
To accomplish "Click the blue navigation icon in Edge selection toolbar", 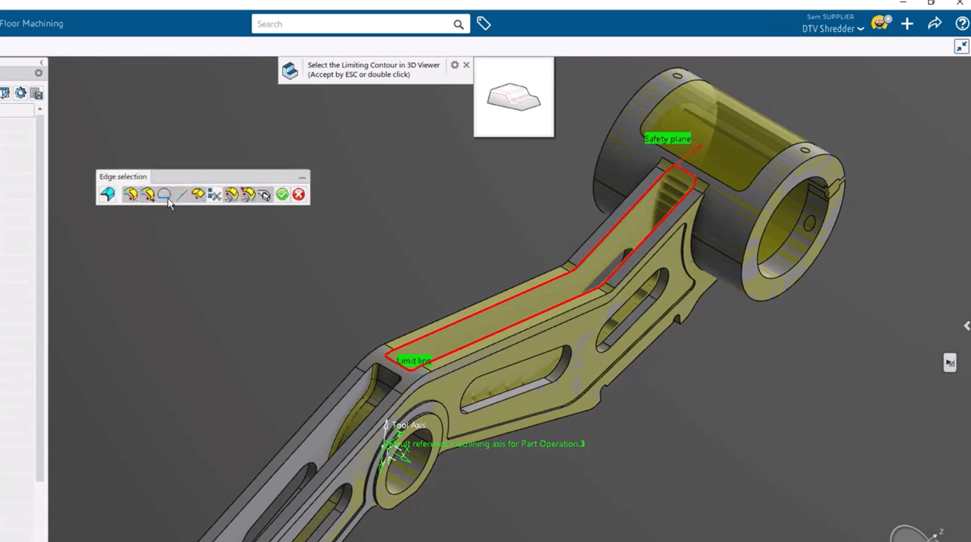I will pos(108,194).
